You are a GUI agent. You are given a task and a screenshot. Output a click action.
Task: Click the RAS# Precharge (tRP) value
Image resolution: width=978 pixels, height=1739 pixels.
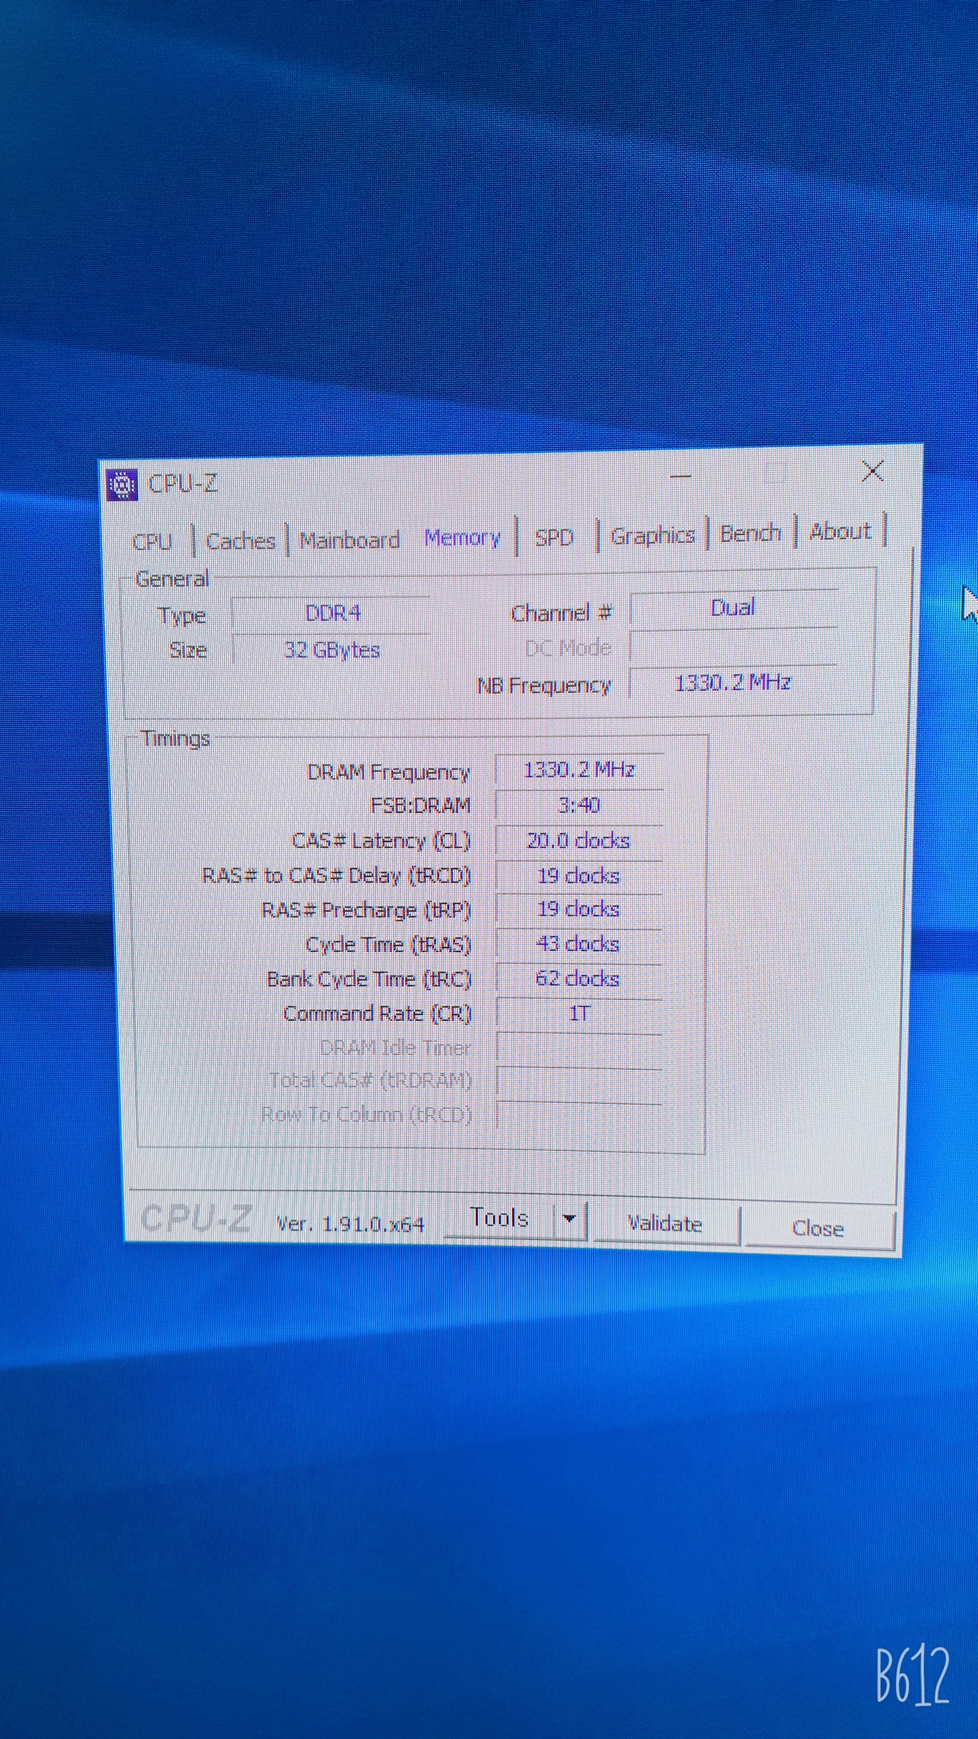click(579, 910)
